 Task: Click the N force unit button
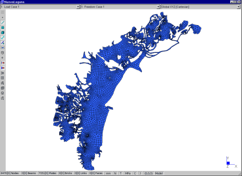(x=115, y=173)
